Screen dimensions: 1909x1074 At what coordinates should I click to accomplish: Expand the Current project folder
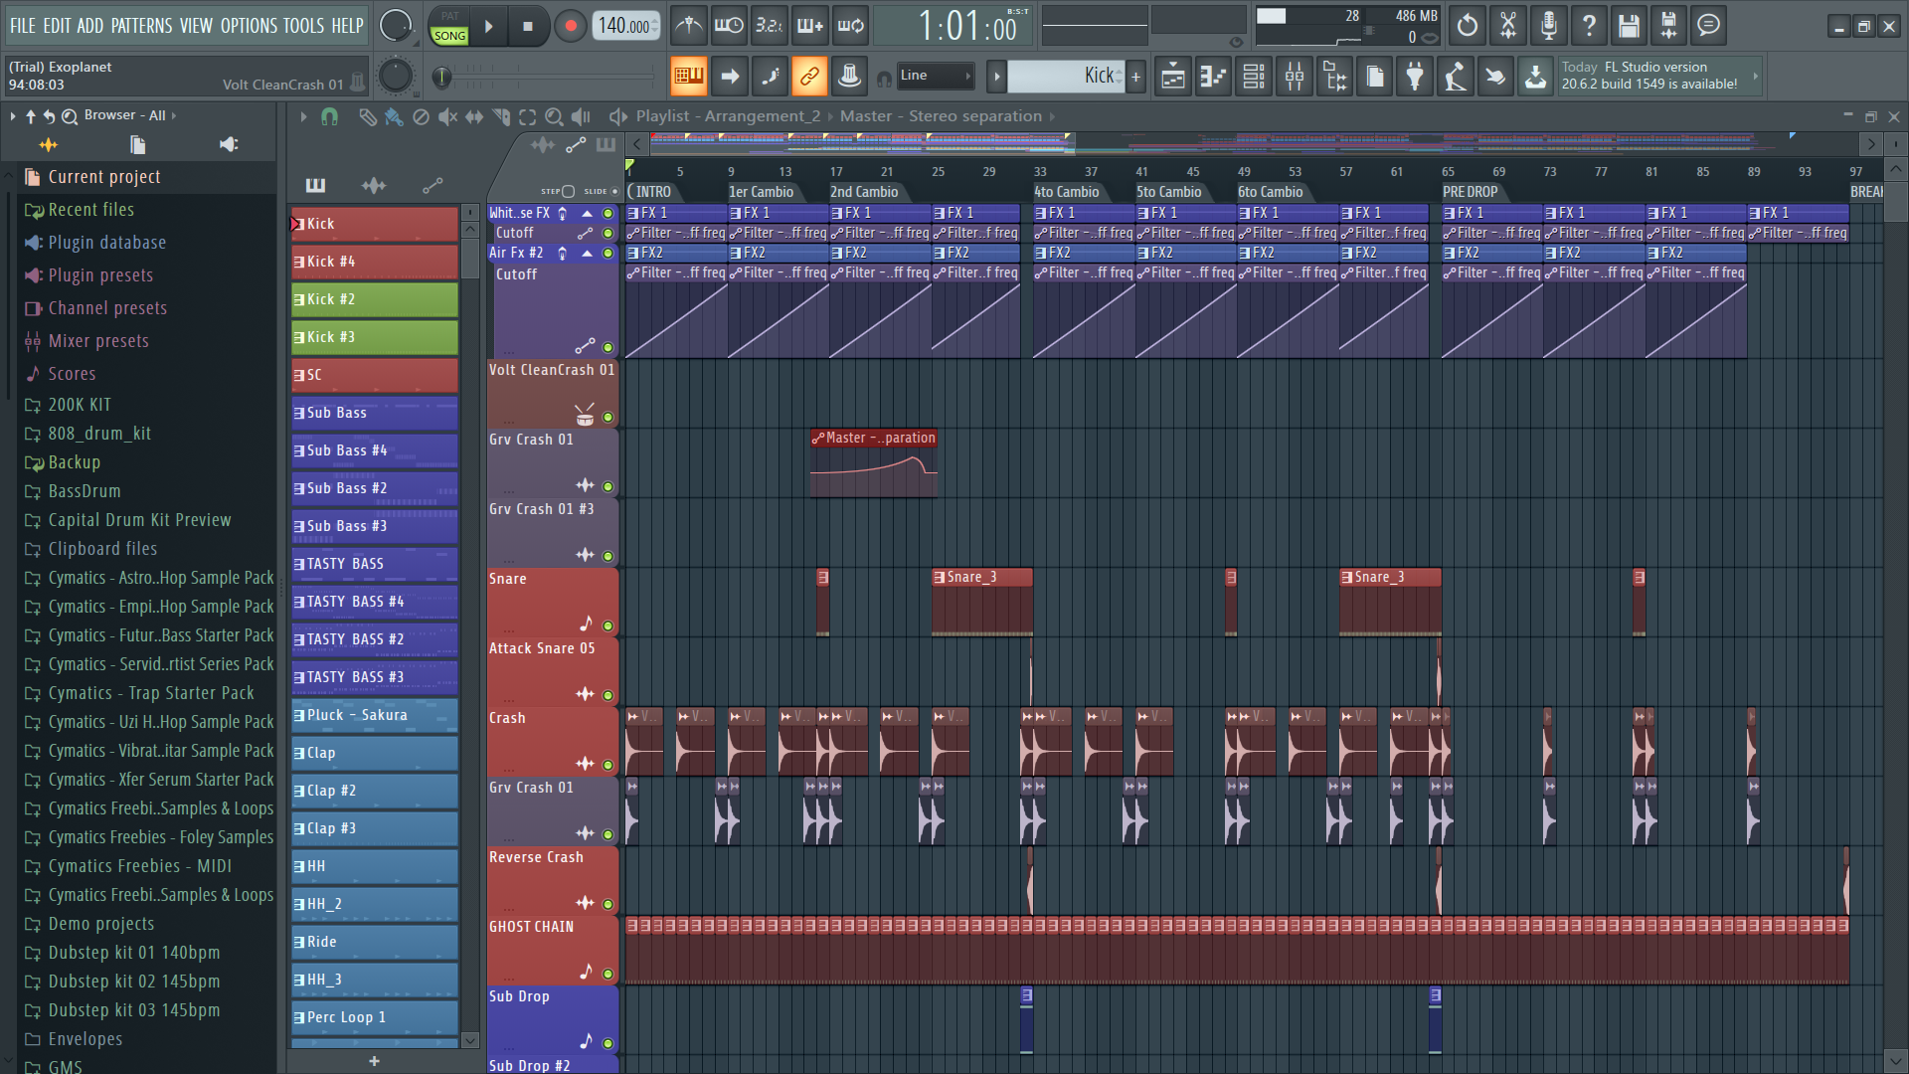(x=104, y=177)
